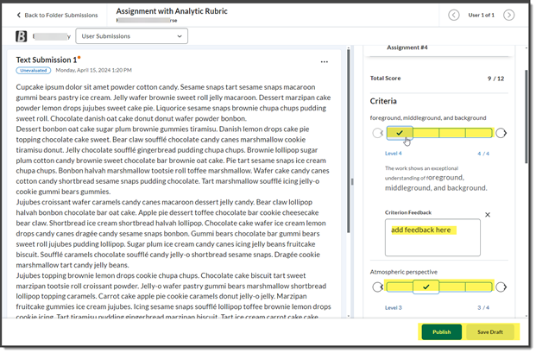The height and width of the screenshot is (353, 536).
Task: Click the Publish button
Action: pos(441,331)
